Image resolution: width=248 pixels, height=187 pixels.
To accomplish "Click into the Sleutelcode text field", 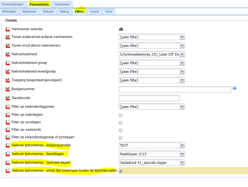I will [149, 98].
